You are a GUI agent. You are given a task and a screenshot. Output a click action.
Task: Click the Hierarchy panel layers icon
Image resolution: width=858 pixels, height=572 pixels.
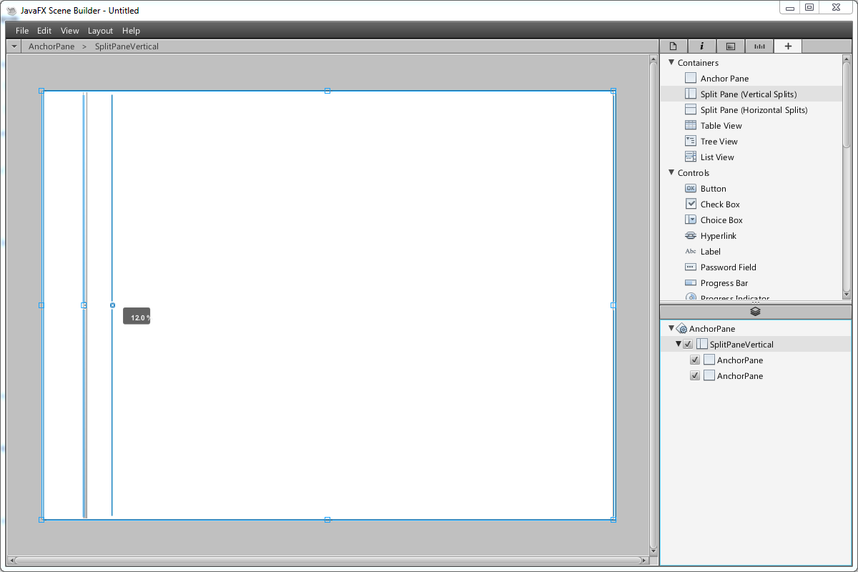tap(755, 311)
